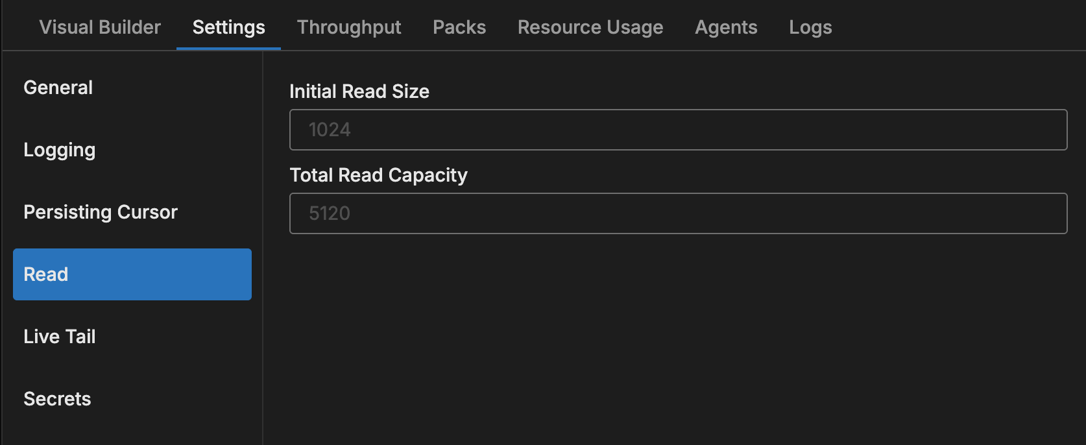Click the 5120 placeholder text
Viewport: 1086px width, 445px height.
coord(330,213)
